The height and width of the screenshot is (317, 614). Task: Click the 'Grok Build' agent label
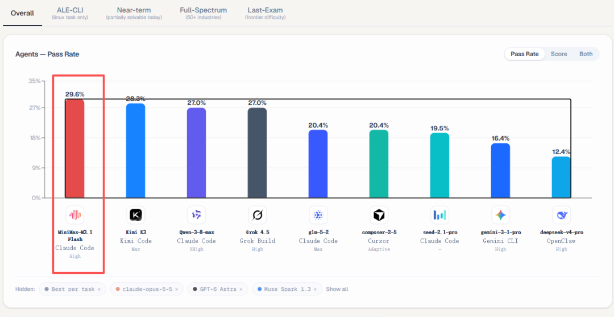(x=258, y=241)
